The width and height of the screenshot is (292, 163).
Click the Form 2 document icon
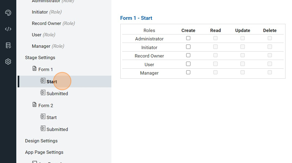tap(34, 105)
